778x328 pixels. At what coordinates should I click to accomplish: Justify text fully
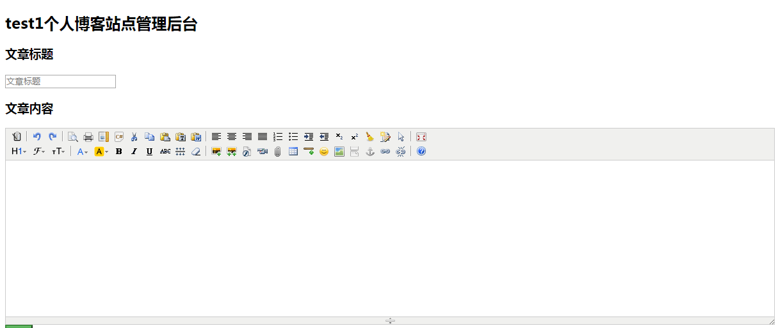click(263, 136)
